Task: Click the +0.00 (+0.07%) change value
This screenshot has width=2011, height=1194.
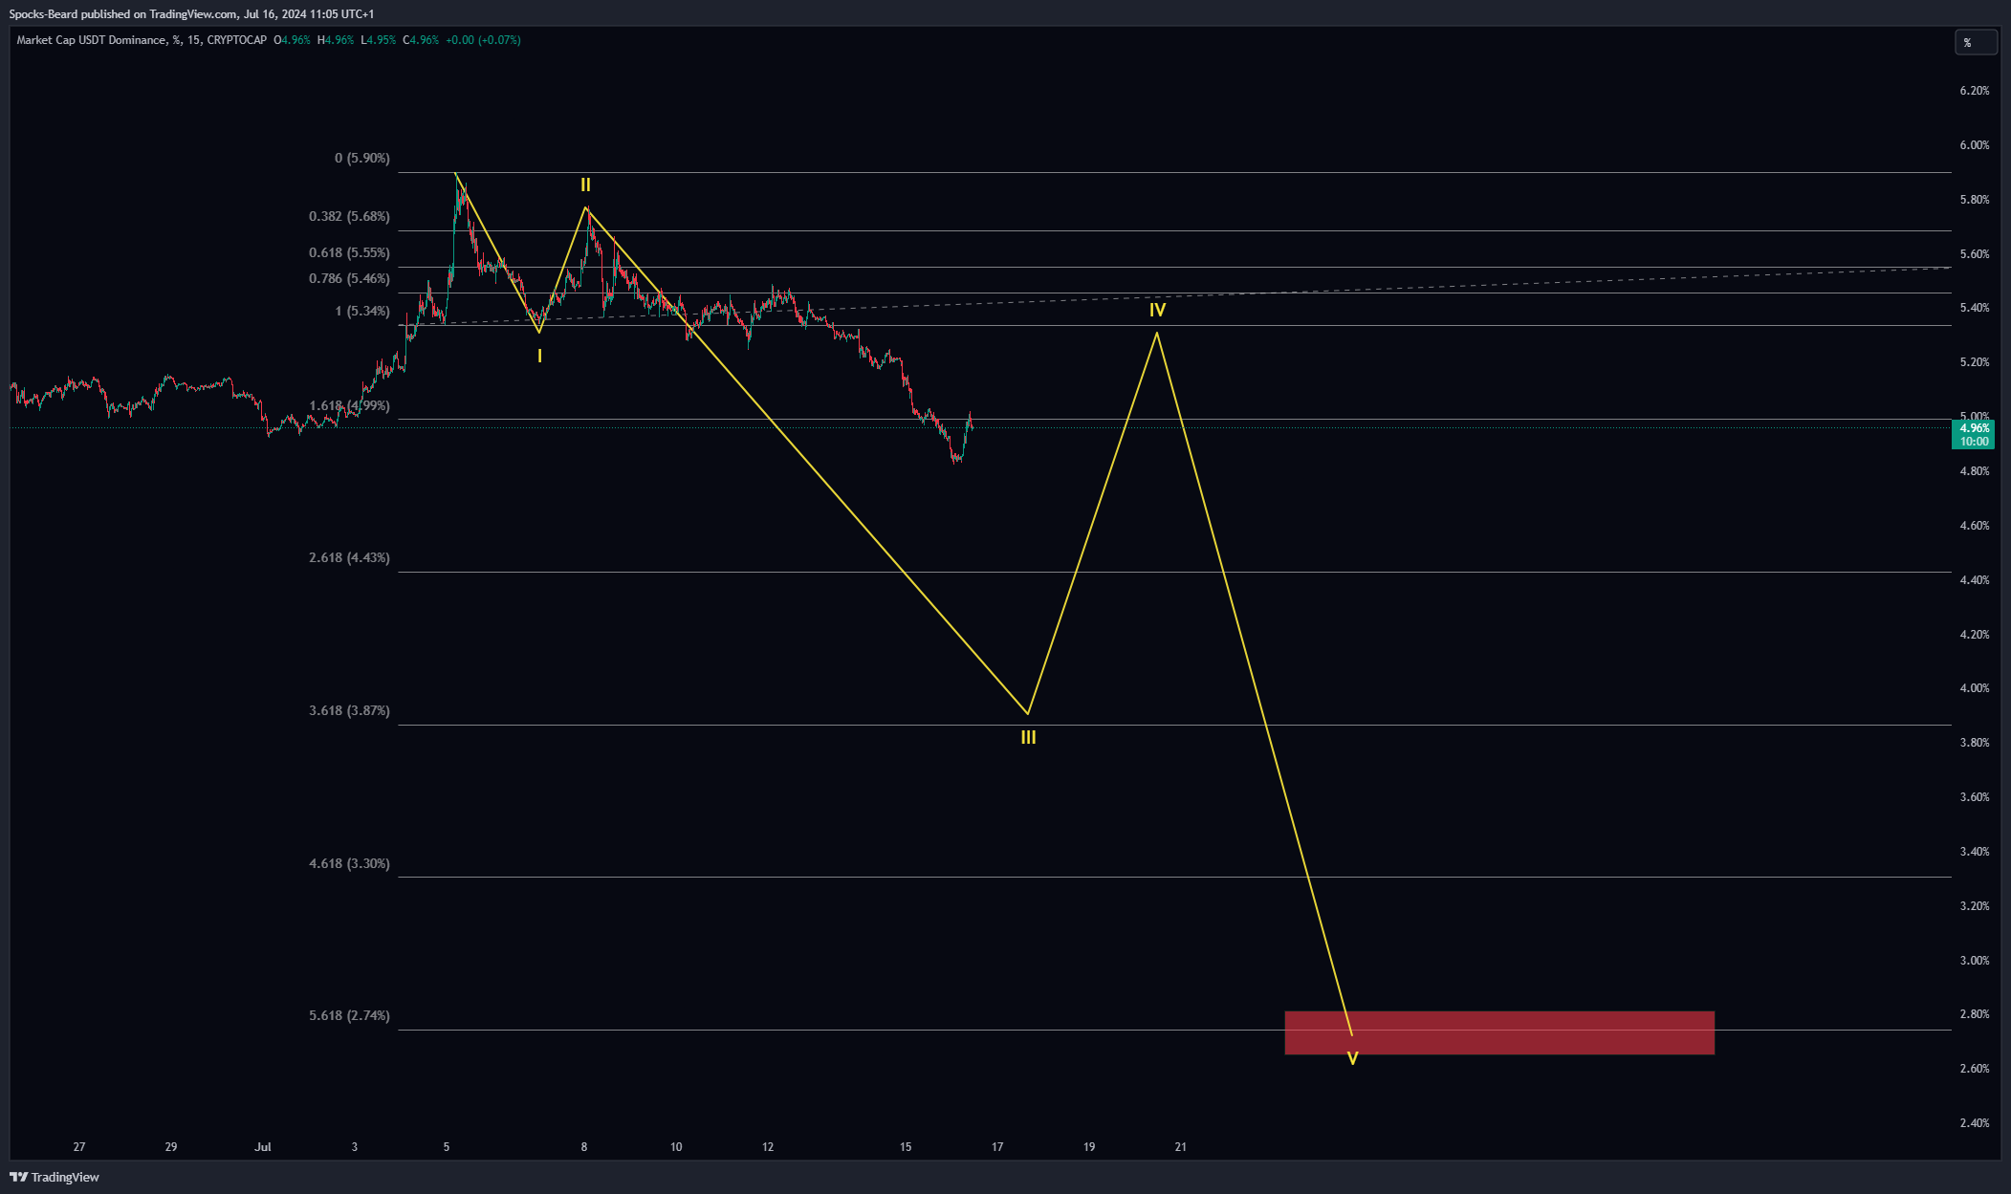Action: click(483, 40)
